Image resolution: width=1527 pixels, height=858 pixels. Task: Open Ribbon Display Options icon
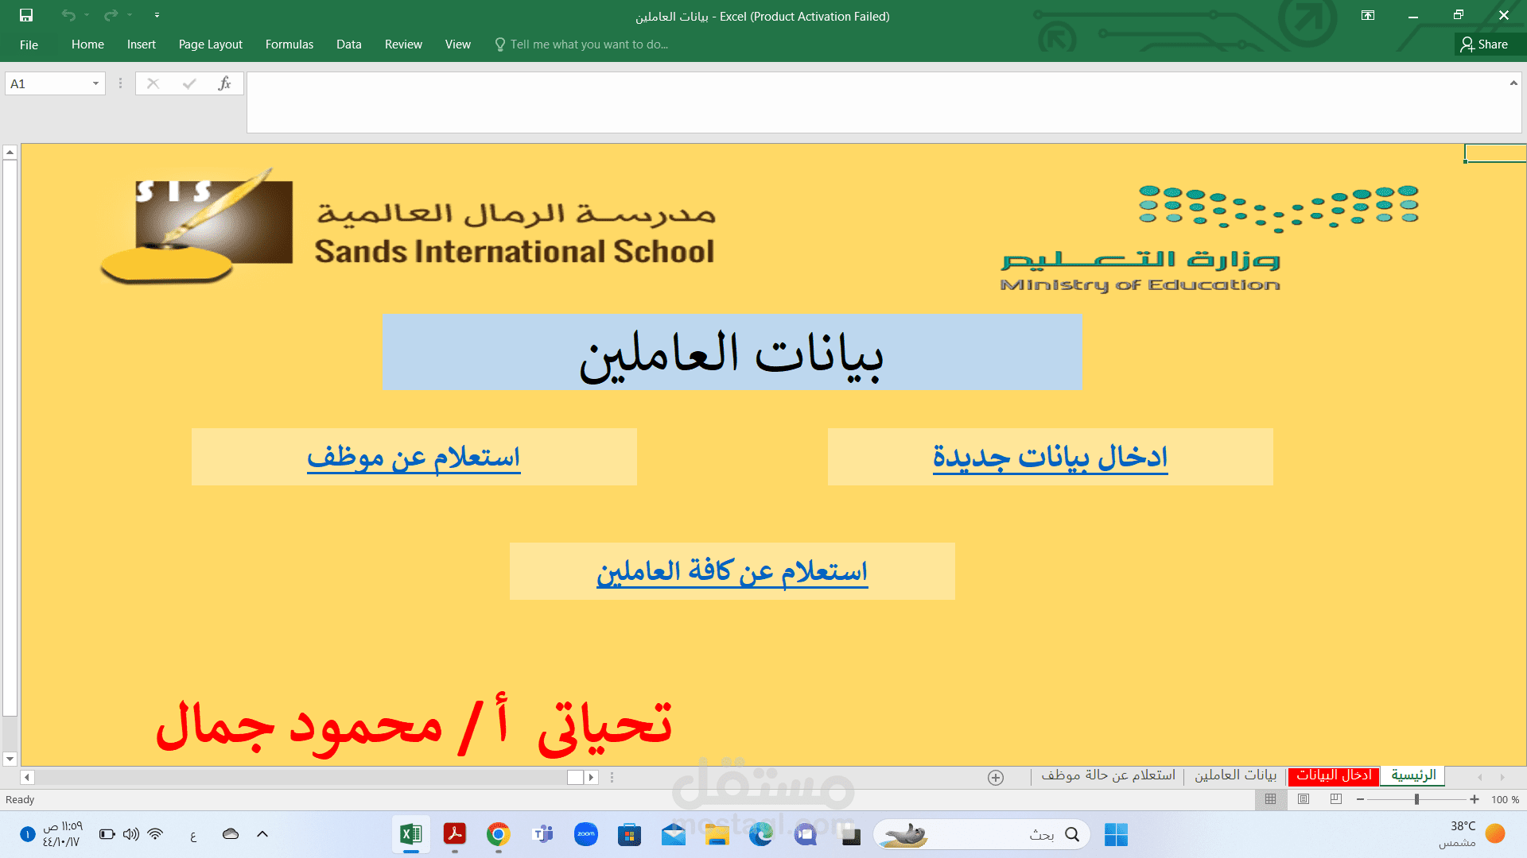pos(1368,15)
